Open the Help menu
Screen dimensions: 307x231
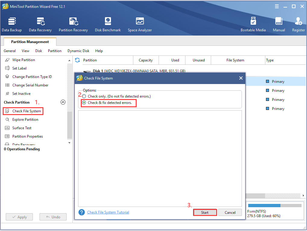[x=99, y=51]
